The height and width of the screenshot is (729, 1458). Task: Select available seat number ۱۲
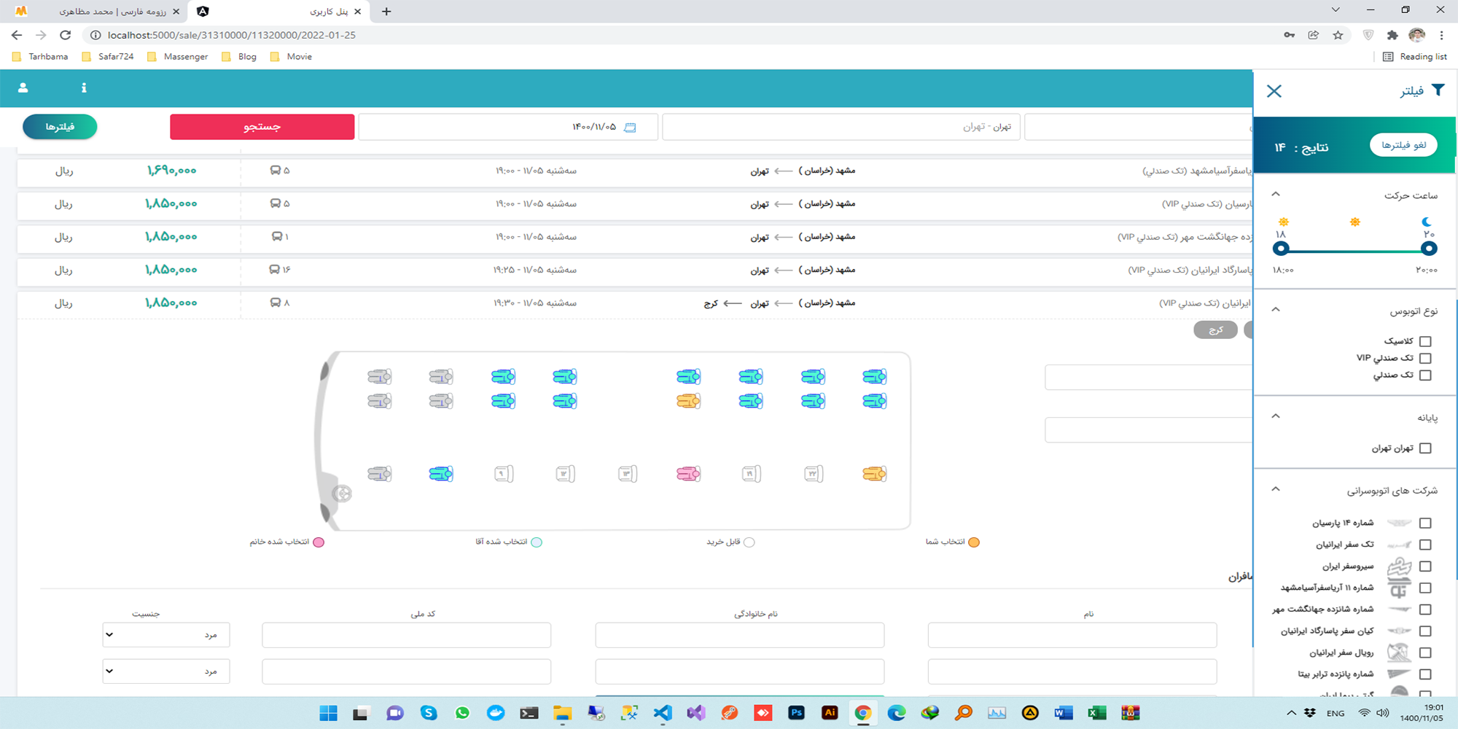point(566,474)
